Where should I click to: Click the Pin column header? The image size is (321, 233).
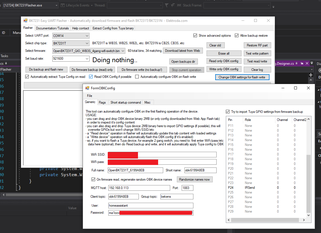(x=235, y=120)
